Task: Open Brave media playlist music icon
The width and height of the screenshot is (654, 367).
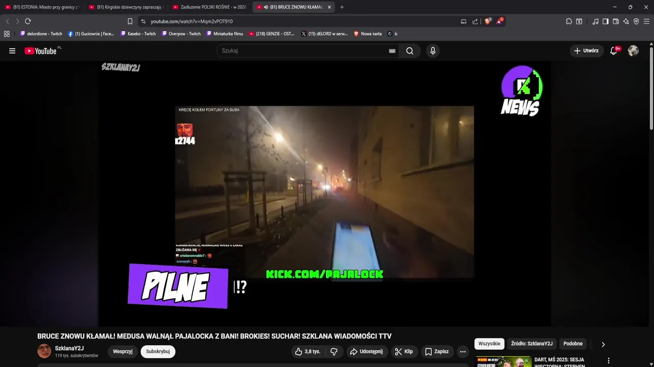Action: point(595,21)
